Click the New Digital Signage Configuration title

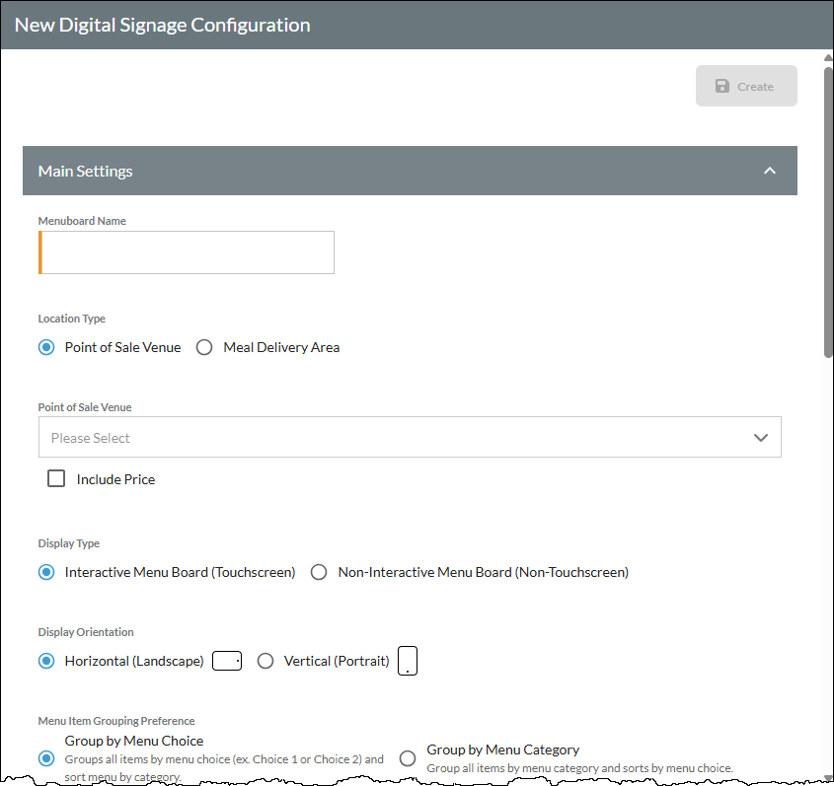[x=162, y=25]
